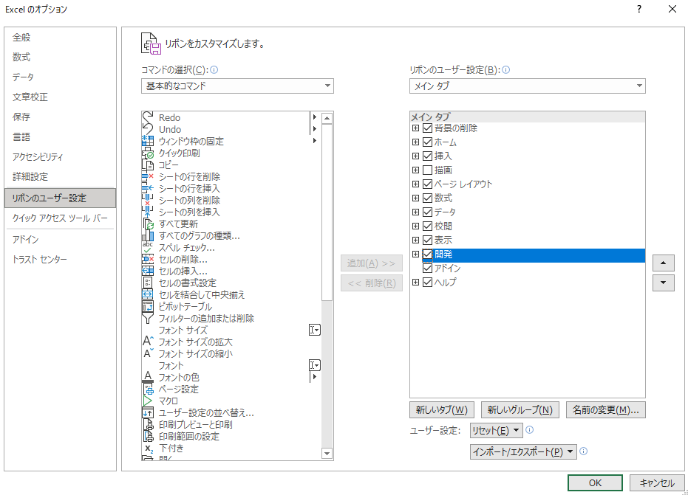Toggle the ページ レイアウト checkbox

(427, 184)
